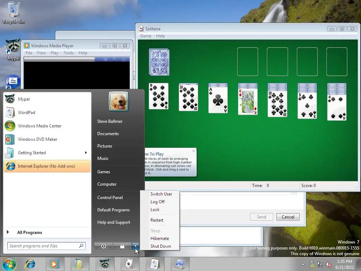The image size is (361, 271).
Task: Focus the Search programs and files box
Action: 46,246
